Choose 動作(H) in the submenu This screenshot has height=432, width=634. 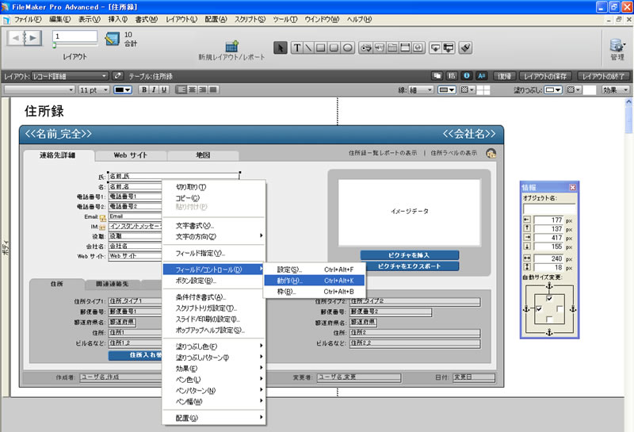tap(315, 281)
